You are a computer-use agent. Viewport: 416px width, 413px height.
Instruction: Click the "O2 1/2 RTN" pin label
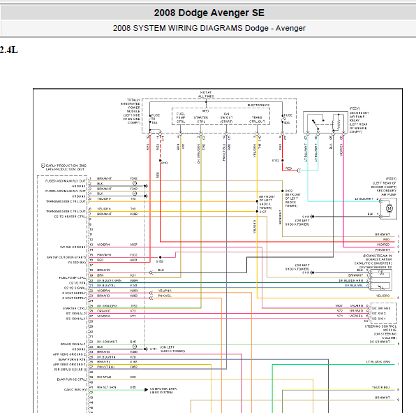pyautogui.click(x=77, y=283)
